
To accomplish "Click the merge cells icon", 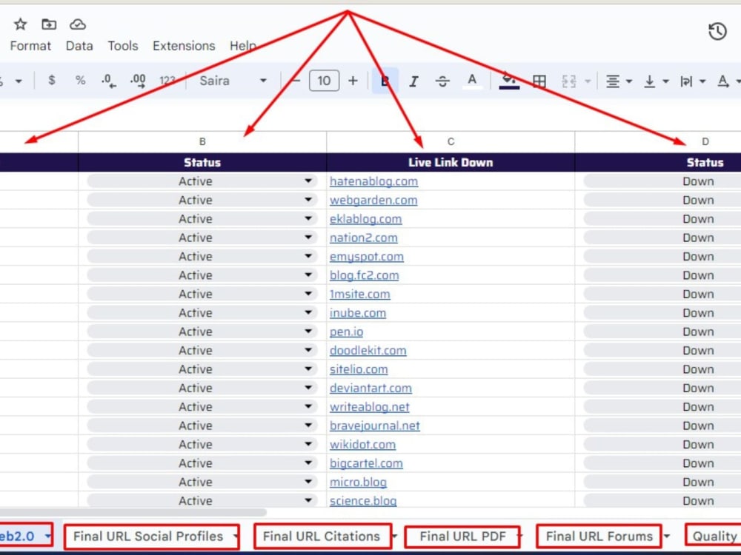I will pos(569,81).
